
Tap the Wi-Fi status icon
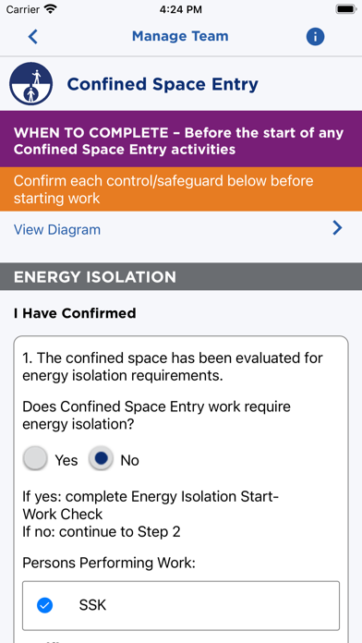pyautogui.click(x=51, y=9)
